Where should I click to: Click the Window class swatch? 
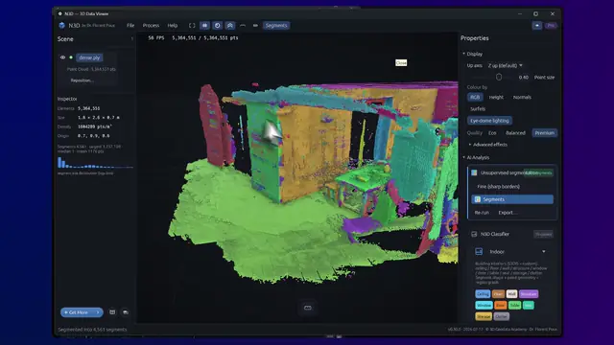(x=484, y=305)
